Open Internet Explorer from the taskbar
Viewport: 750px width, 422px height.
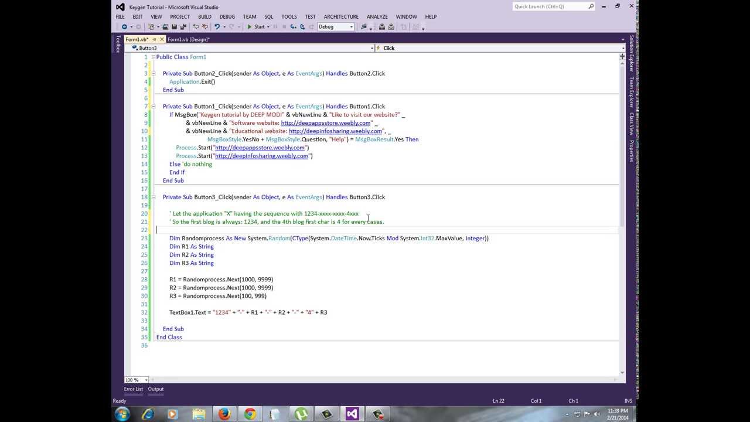148,414
